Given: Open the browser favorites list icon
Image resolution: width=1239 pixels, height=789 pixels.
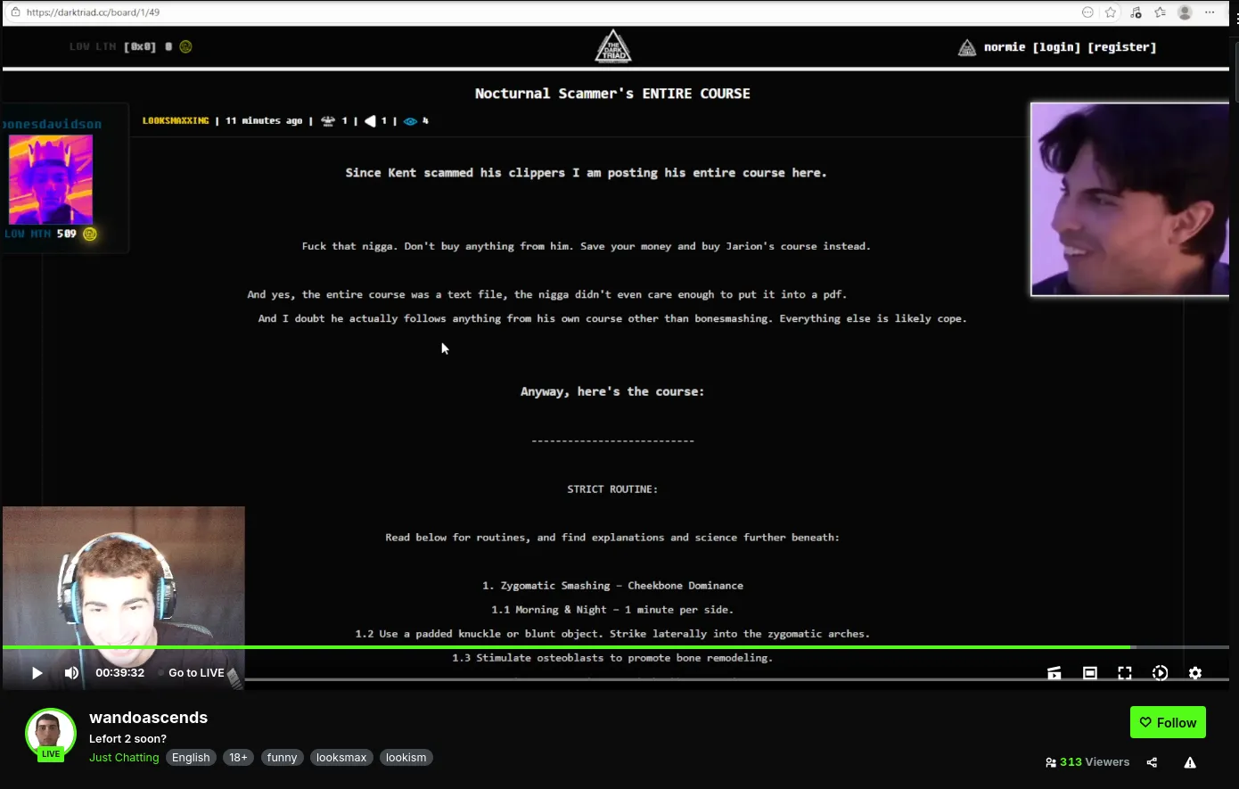Looking at the screenshot, I should click(x=1160, y=12).
